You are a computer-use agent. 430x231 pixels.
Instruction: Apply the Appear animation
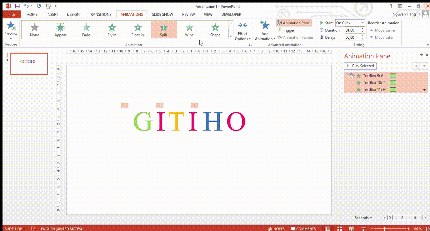pyautogui.click(x=60, y=30)
